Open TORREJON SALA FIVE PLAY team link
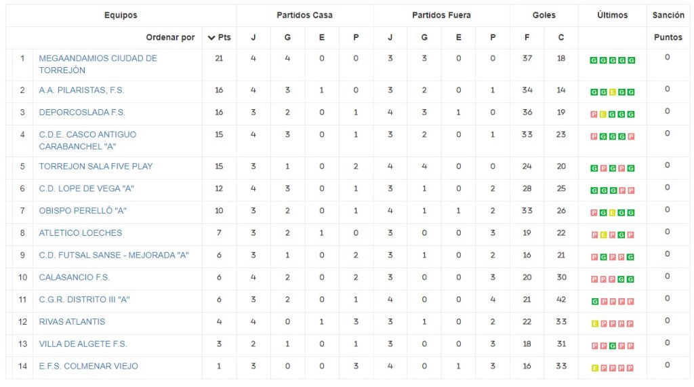 point(96,166)
